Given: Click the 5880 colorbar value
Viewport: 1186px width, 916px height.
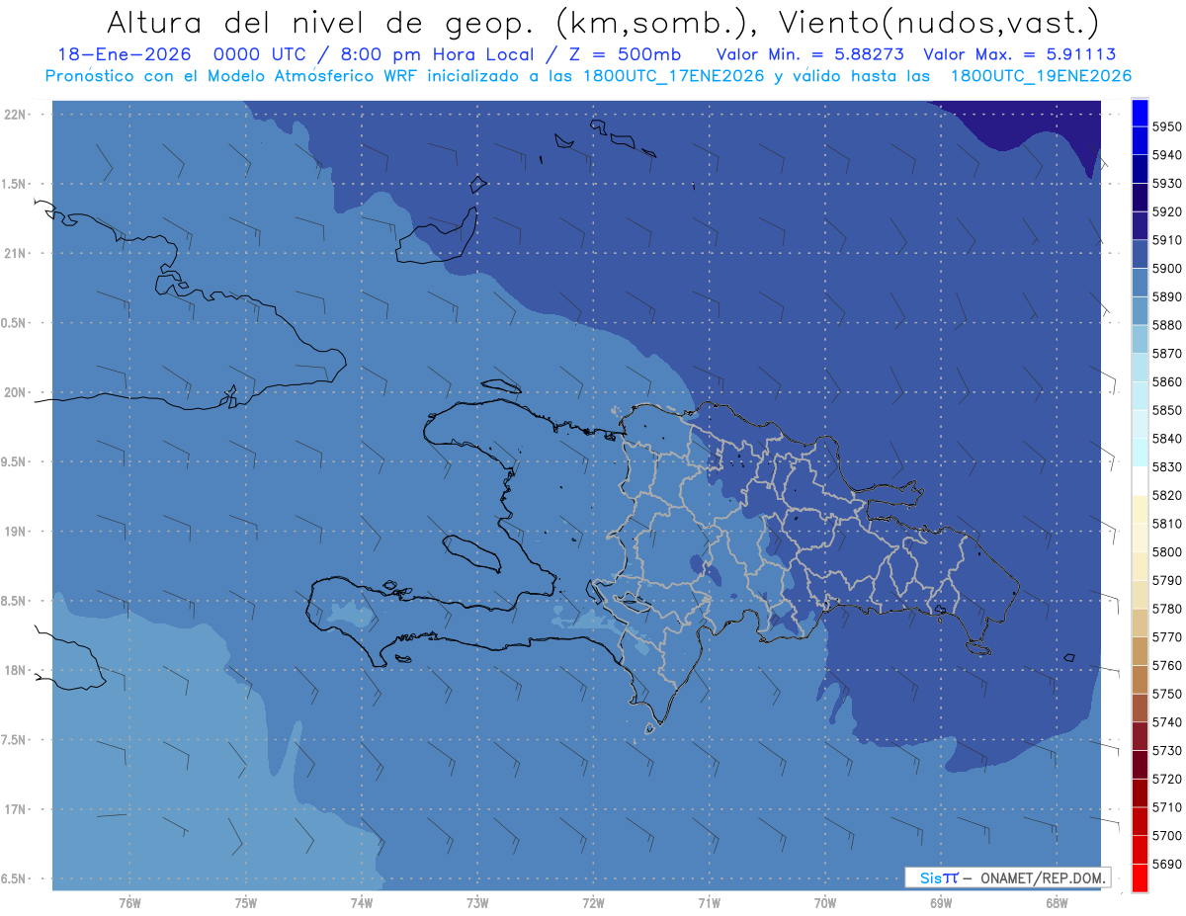Looking at the screenshot, I should tap(1166, 325).
